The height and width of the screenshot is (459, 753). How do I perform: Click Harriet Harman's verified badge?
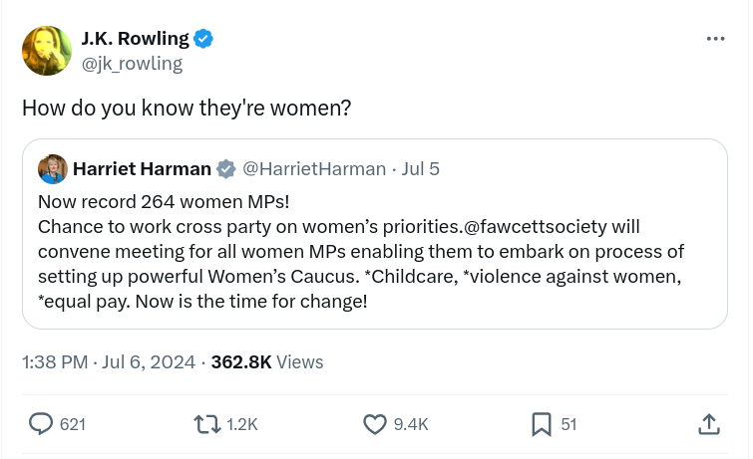pyautogui.click(x=226, y=168)
